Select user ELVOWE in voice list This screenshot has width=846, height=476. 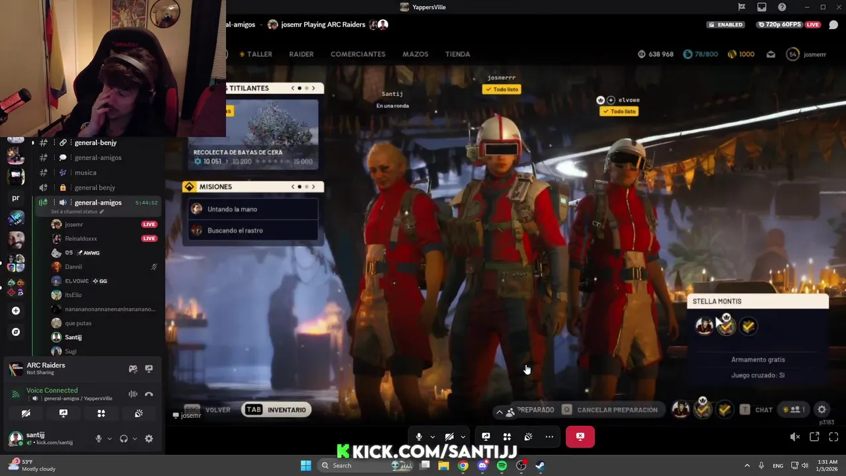77,281
